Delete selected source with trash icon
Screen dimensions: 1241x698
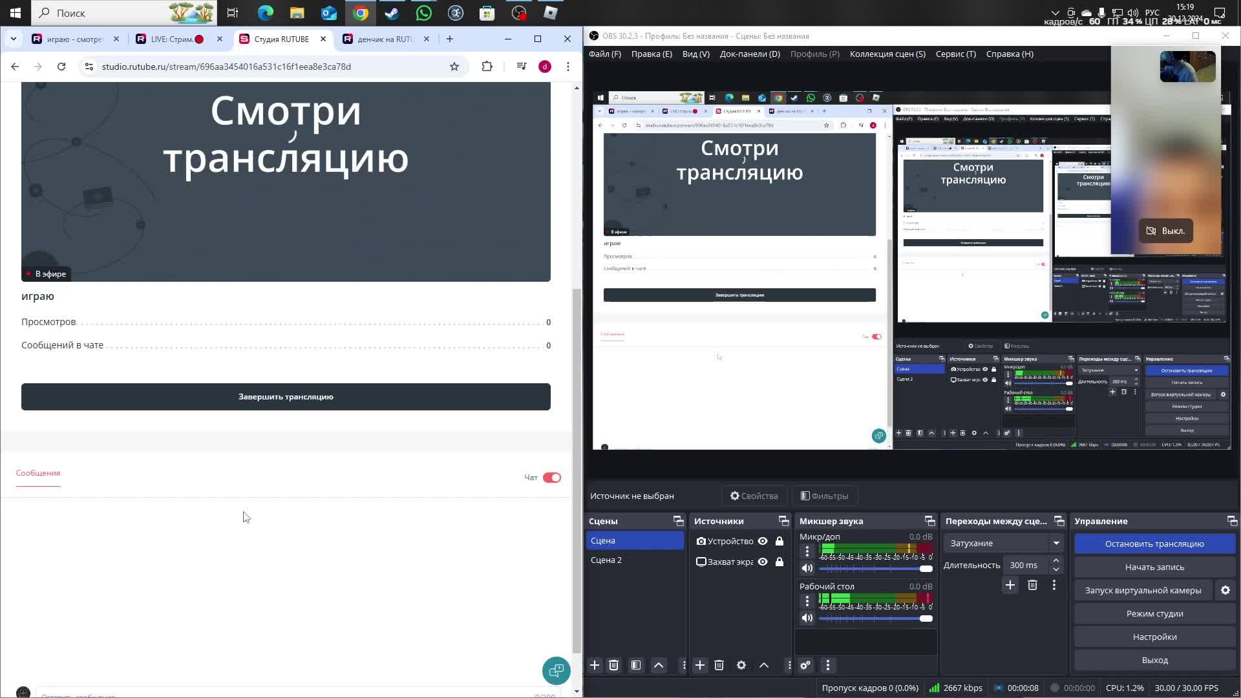tap(719, 665)
